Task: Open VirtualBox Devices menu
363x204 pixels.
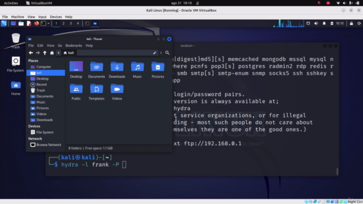Action: tap(56, 17)
